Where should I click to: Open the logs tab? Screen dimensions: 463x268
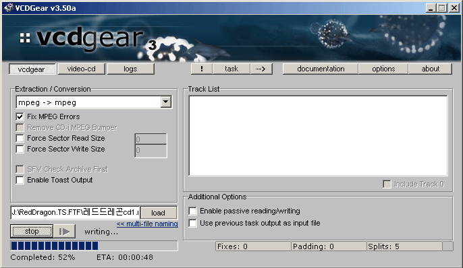[x=130, y=69]
